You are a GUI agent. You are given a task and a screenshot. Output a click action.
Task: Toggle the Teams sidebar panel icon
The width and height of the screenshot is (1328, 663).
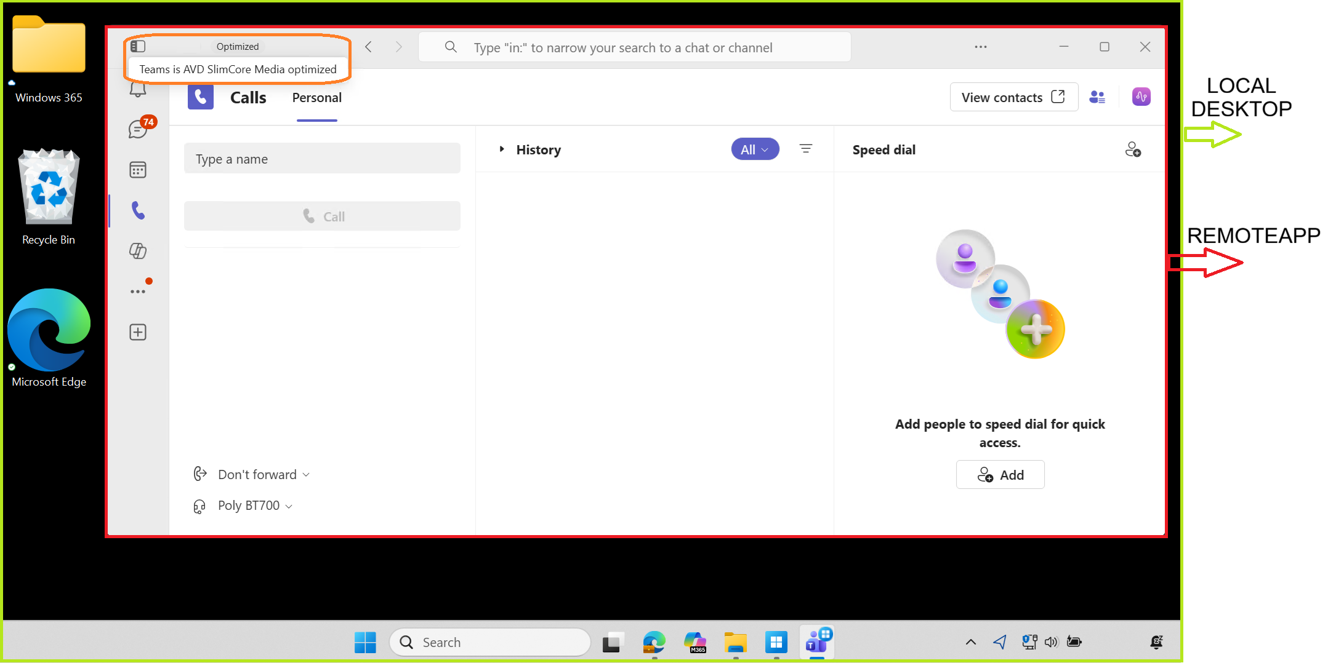pos(138,46)
